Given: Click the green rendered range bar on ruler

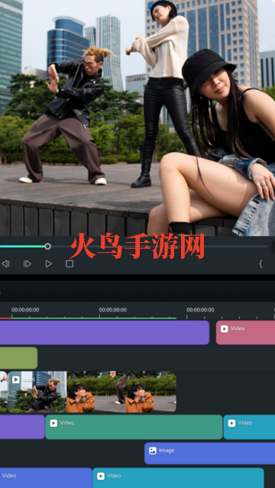Looking at the screenshot, I should coord(94,318).
